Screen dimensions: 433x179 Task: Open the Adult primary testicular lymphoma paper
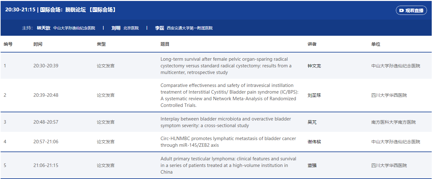click(x=228, y=165)
